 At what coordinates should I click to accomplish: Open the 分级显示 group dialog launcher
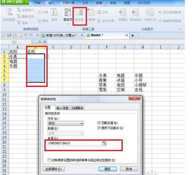pyautogui.click(x=180, y=29)
